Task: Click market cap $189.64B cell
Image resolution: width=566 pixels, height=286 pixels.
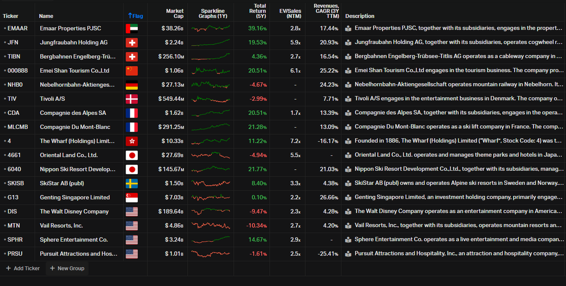Action: [x=172, y=212]
